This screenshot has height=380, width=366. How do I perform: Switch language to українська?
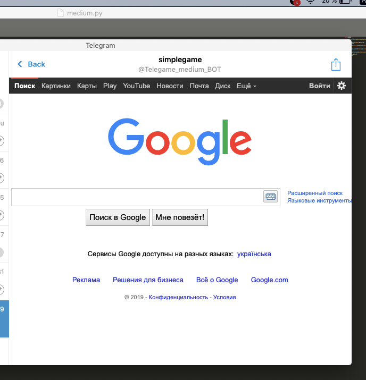[x=254, y=254]
